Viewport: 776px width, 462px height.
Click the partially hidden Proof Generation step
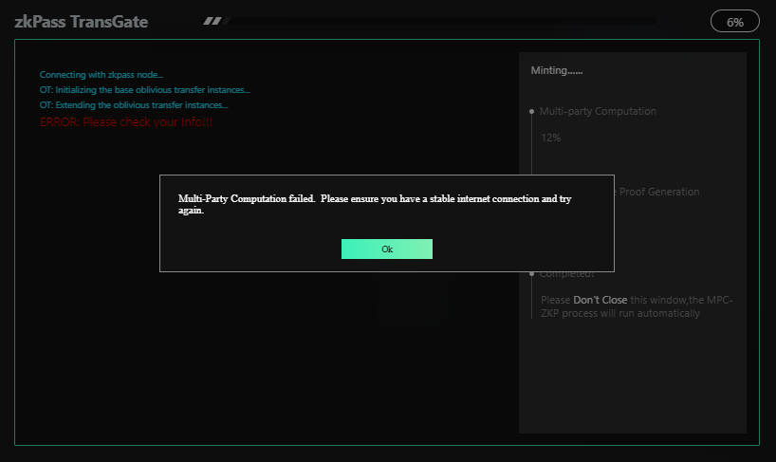pos(656,192)
